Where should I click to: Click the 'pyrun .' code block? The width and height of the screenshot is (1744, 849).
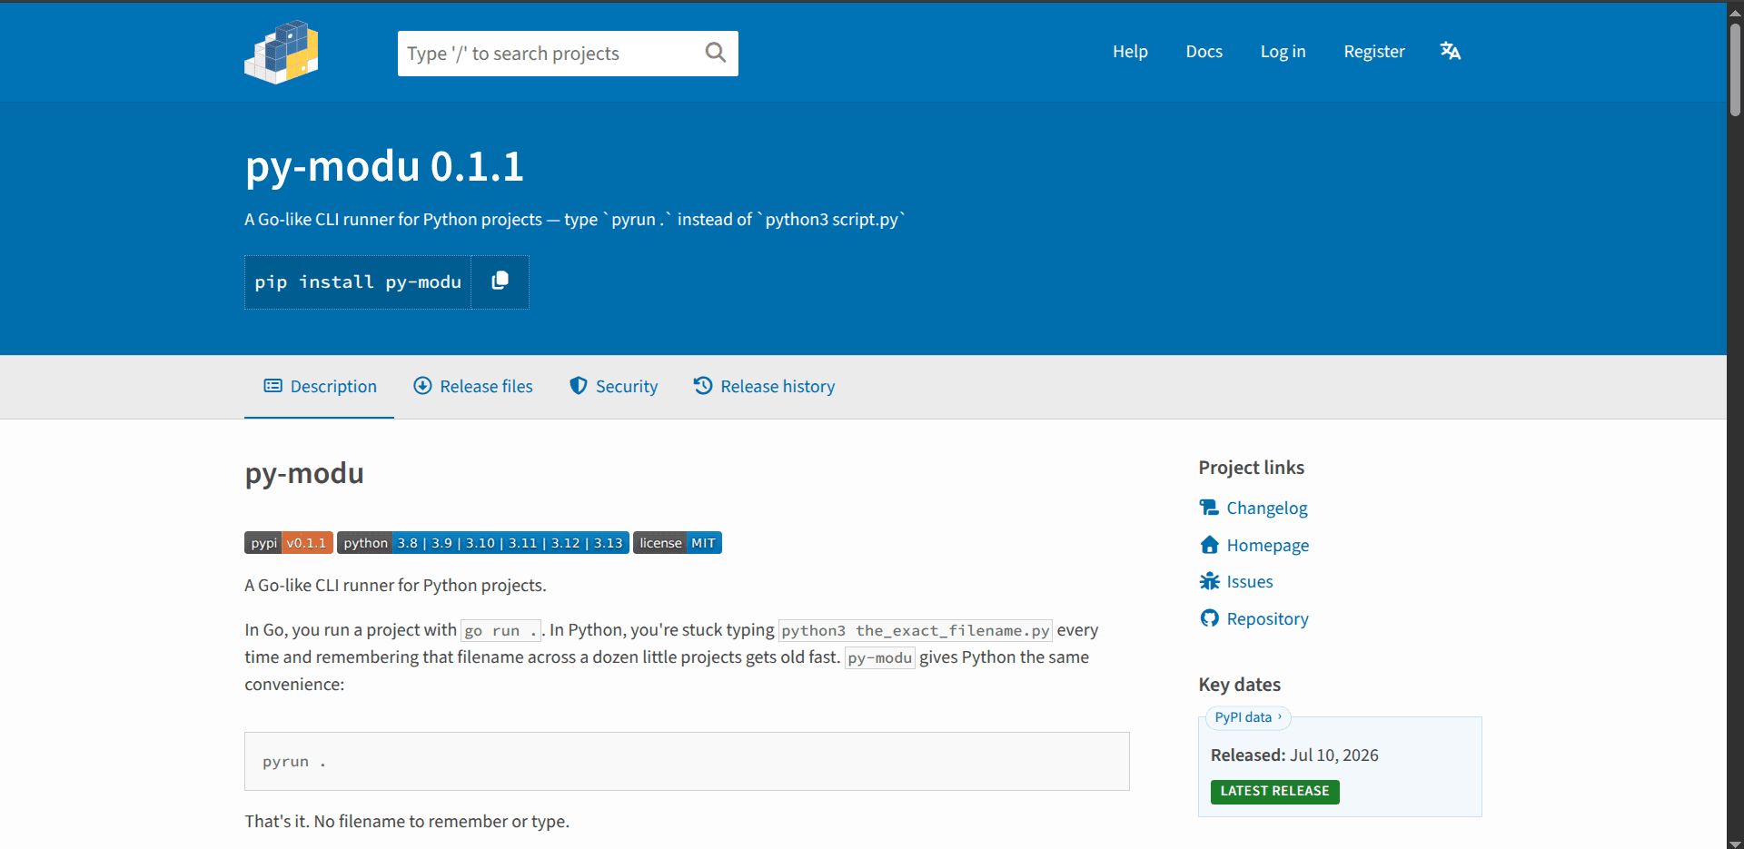coord(687,761)
